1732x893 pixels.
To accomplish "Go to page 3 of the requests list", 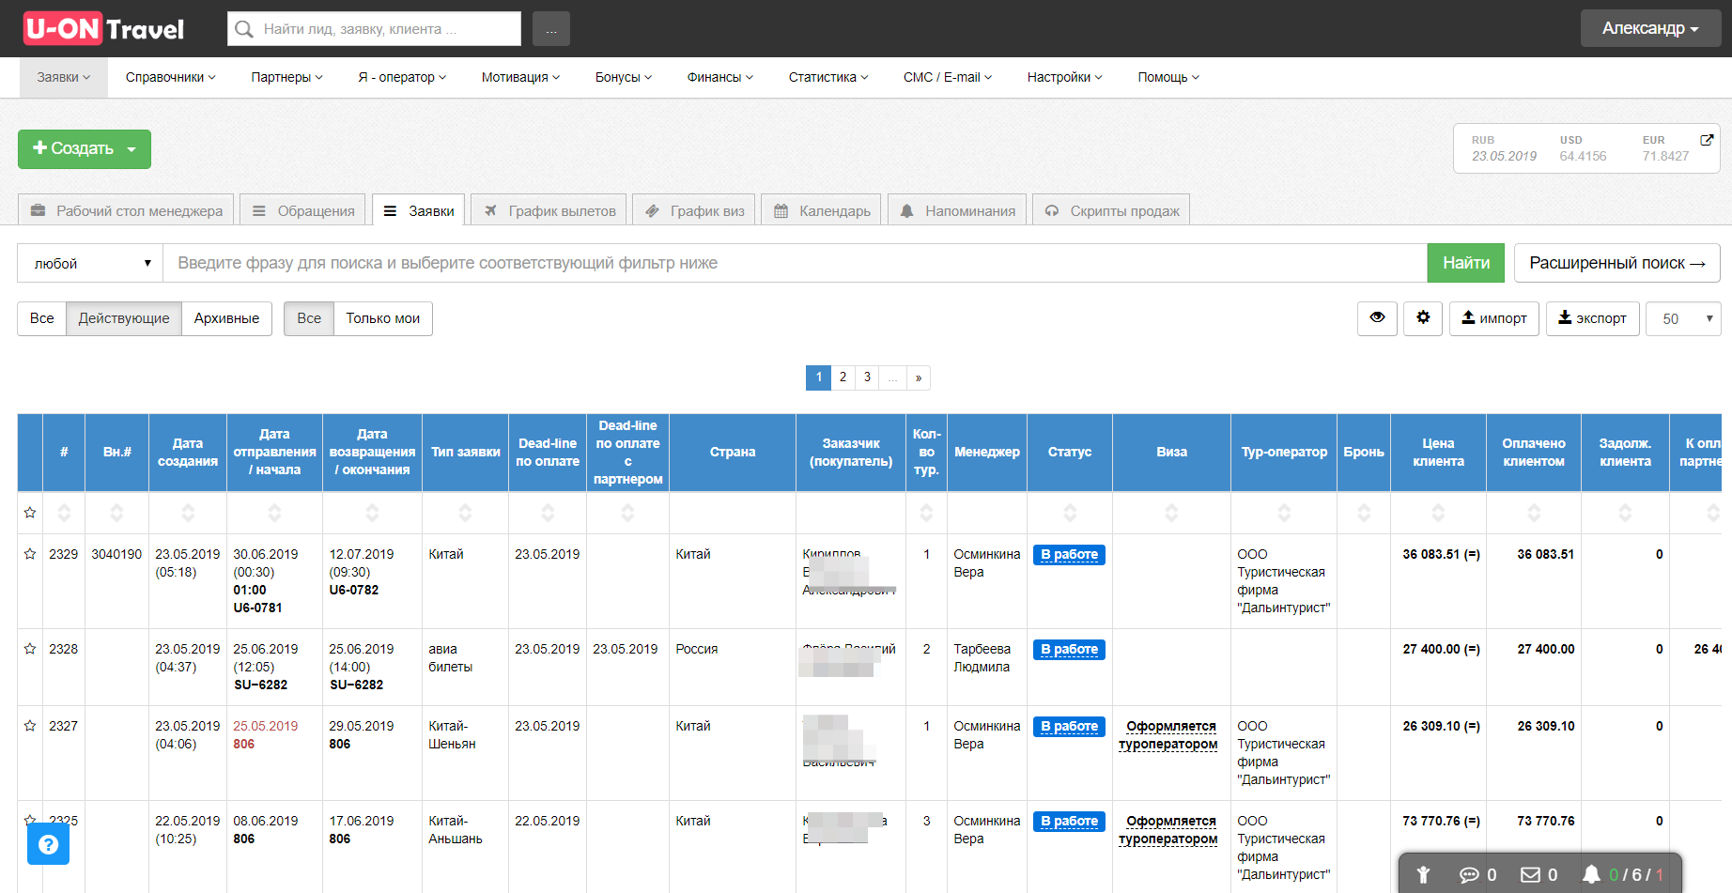I will (867, 377).
